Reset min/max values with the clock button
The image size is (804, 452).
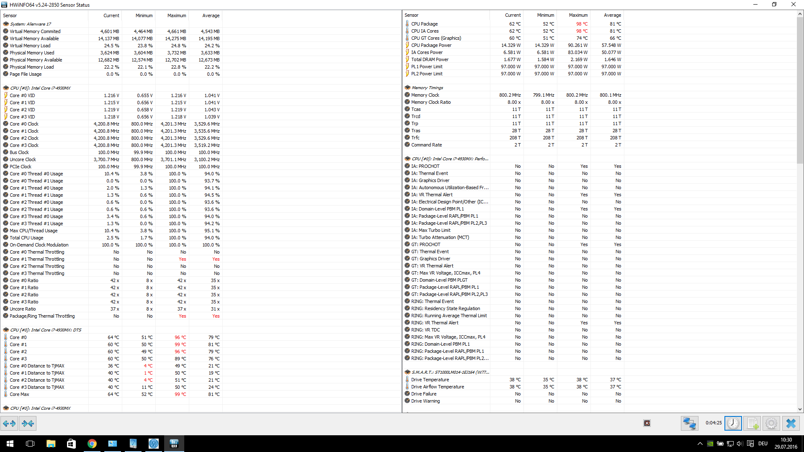[x=733, y=424]
